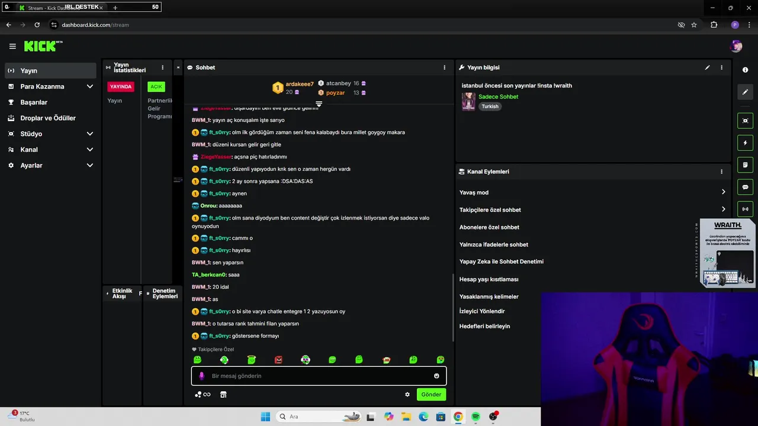Open the hamburger menu beside the Kick logo
The image size is (758, 426).
12,46
